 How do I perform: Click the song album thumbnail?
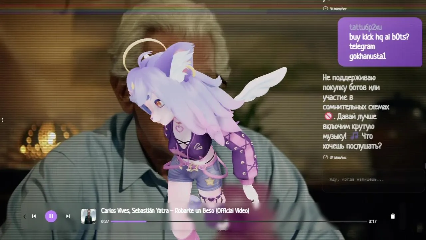89,216
